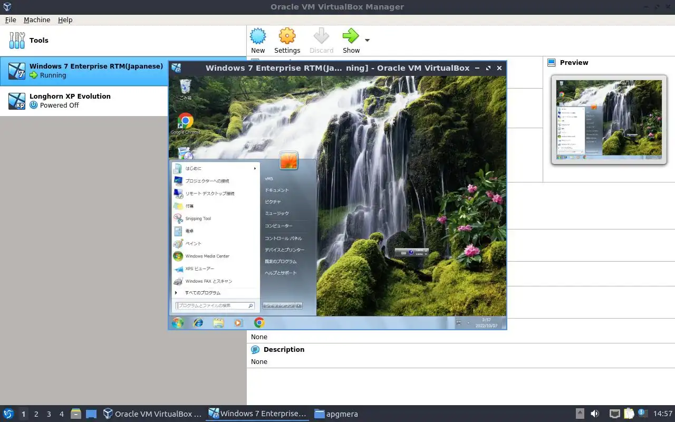Click the Windows 7 Start orb

[x=178, y=323]
